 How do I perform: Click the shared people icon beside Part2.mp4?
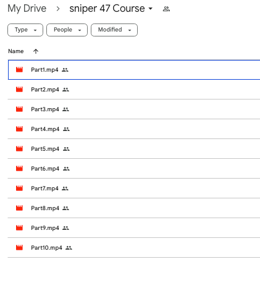tap(65, 90)
